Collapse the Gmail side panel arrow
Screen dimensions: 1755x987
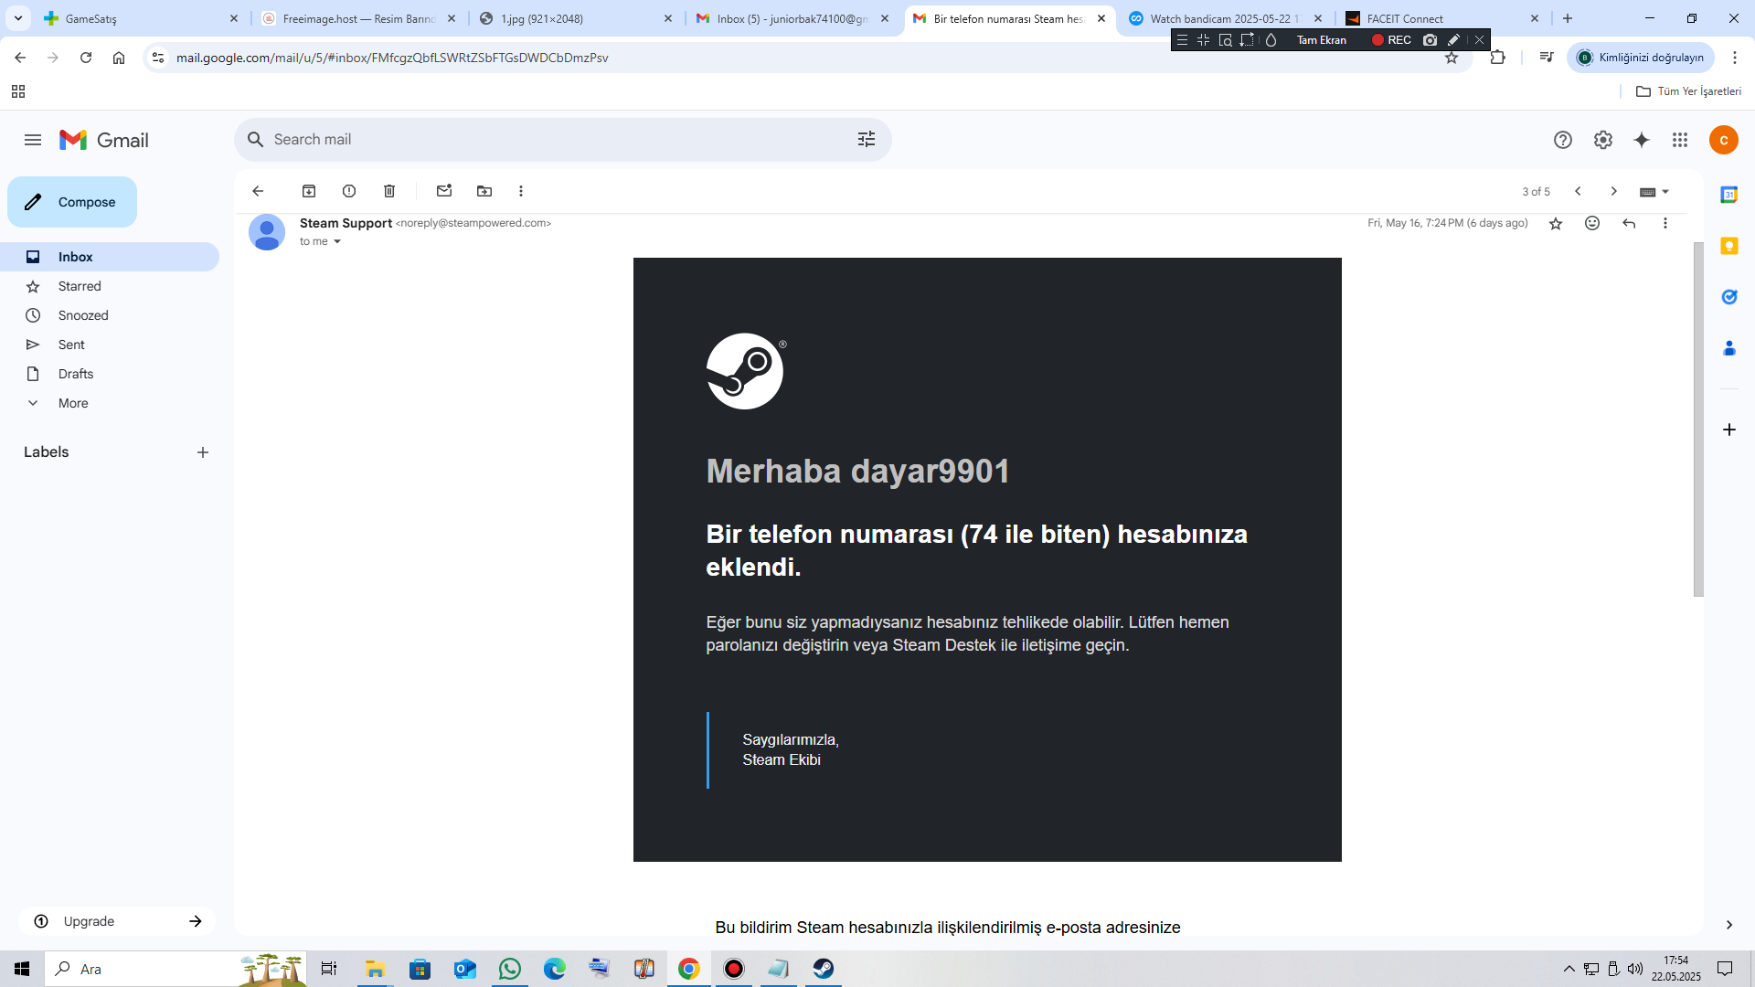(1729, 925)
